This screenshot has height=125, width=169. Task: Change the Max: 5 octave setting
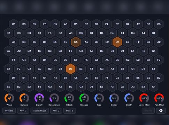pyautogui.click(x=70, y=111)
